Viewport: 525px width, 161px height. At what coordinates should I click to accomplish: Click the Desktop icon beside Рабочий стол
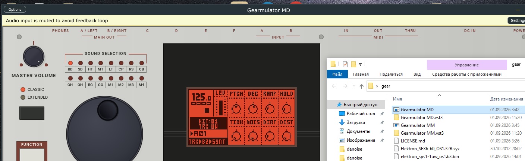tap(342, 114)
